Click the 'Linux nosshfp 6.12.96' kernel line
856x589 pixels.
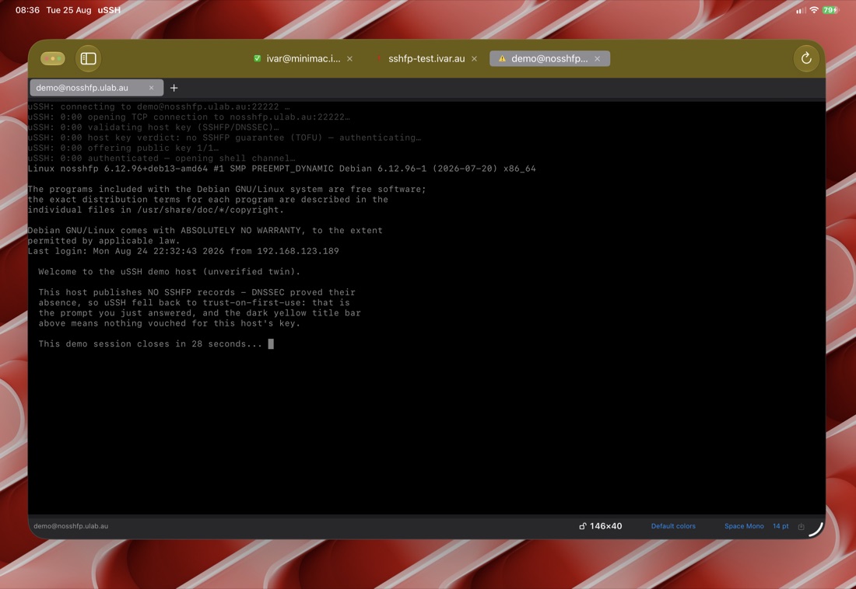pos(282,169)
